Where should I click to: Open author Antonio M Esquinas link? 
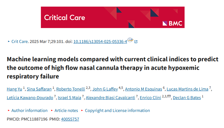pos(143,89)
